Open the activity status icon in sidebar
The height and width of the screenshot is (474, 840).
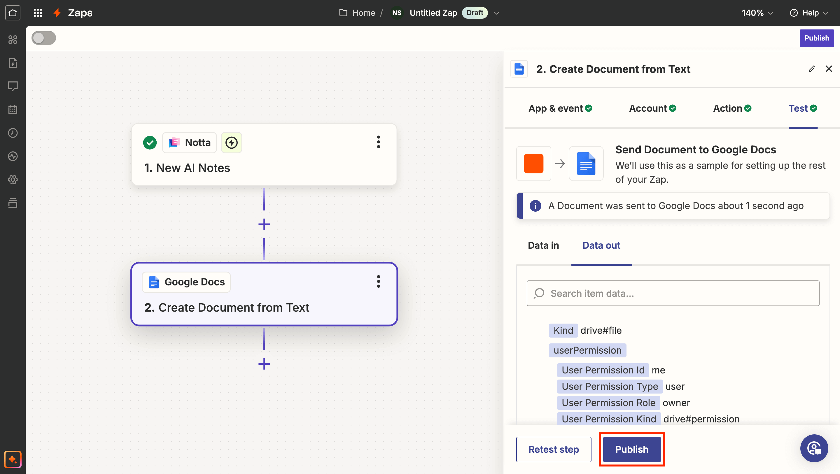[13, 156]
